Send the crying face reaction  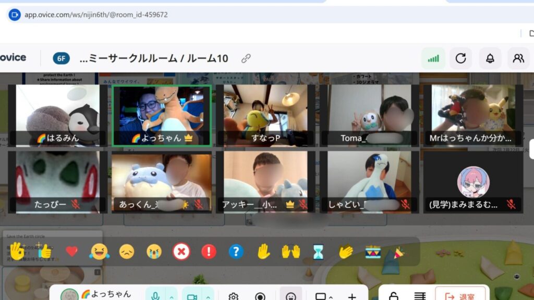click(154, 252)
